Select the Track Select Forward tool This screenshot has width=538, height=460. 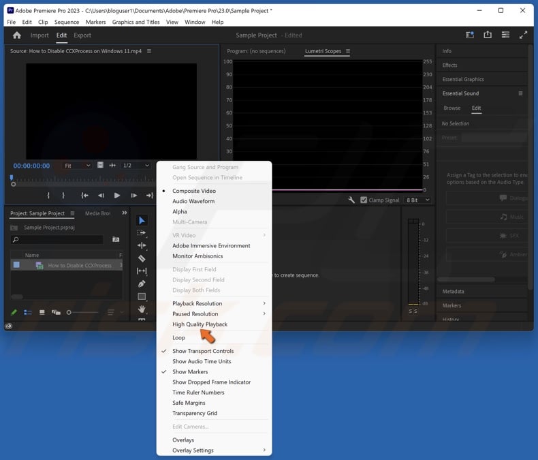142,233
